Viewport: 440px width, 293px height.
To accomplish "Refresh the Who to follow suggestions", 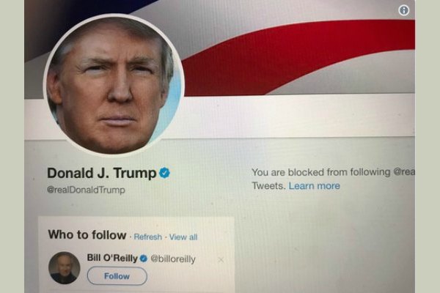I will click(x=148, y=237).
